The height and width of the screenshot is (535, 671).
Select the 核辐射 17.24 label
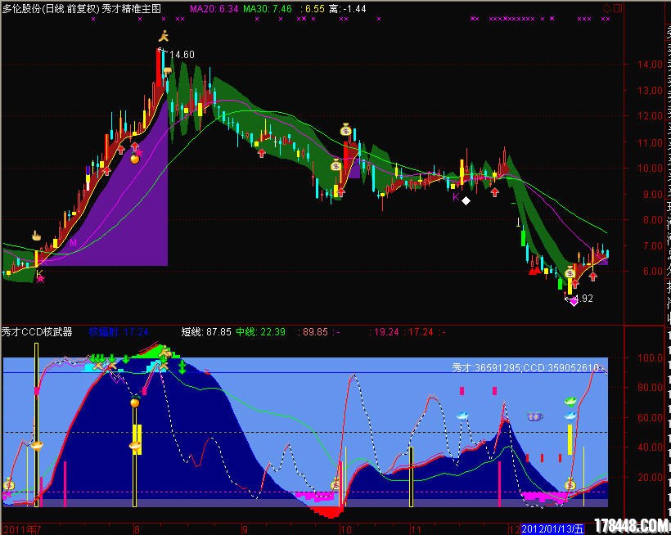coord(119,332)
